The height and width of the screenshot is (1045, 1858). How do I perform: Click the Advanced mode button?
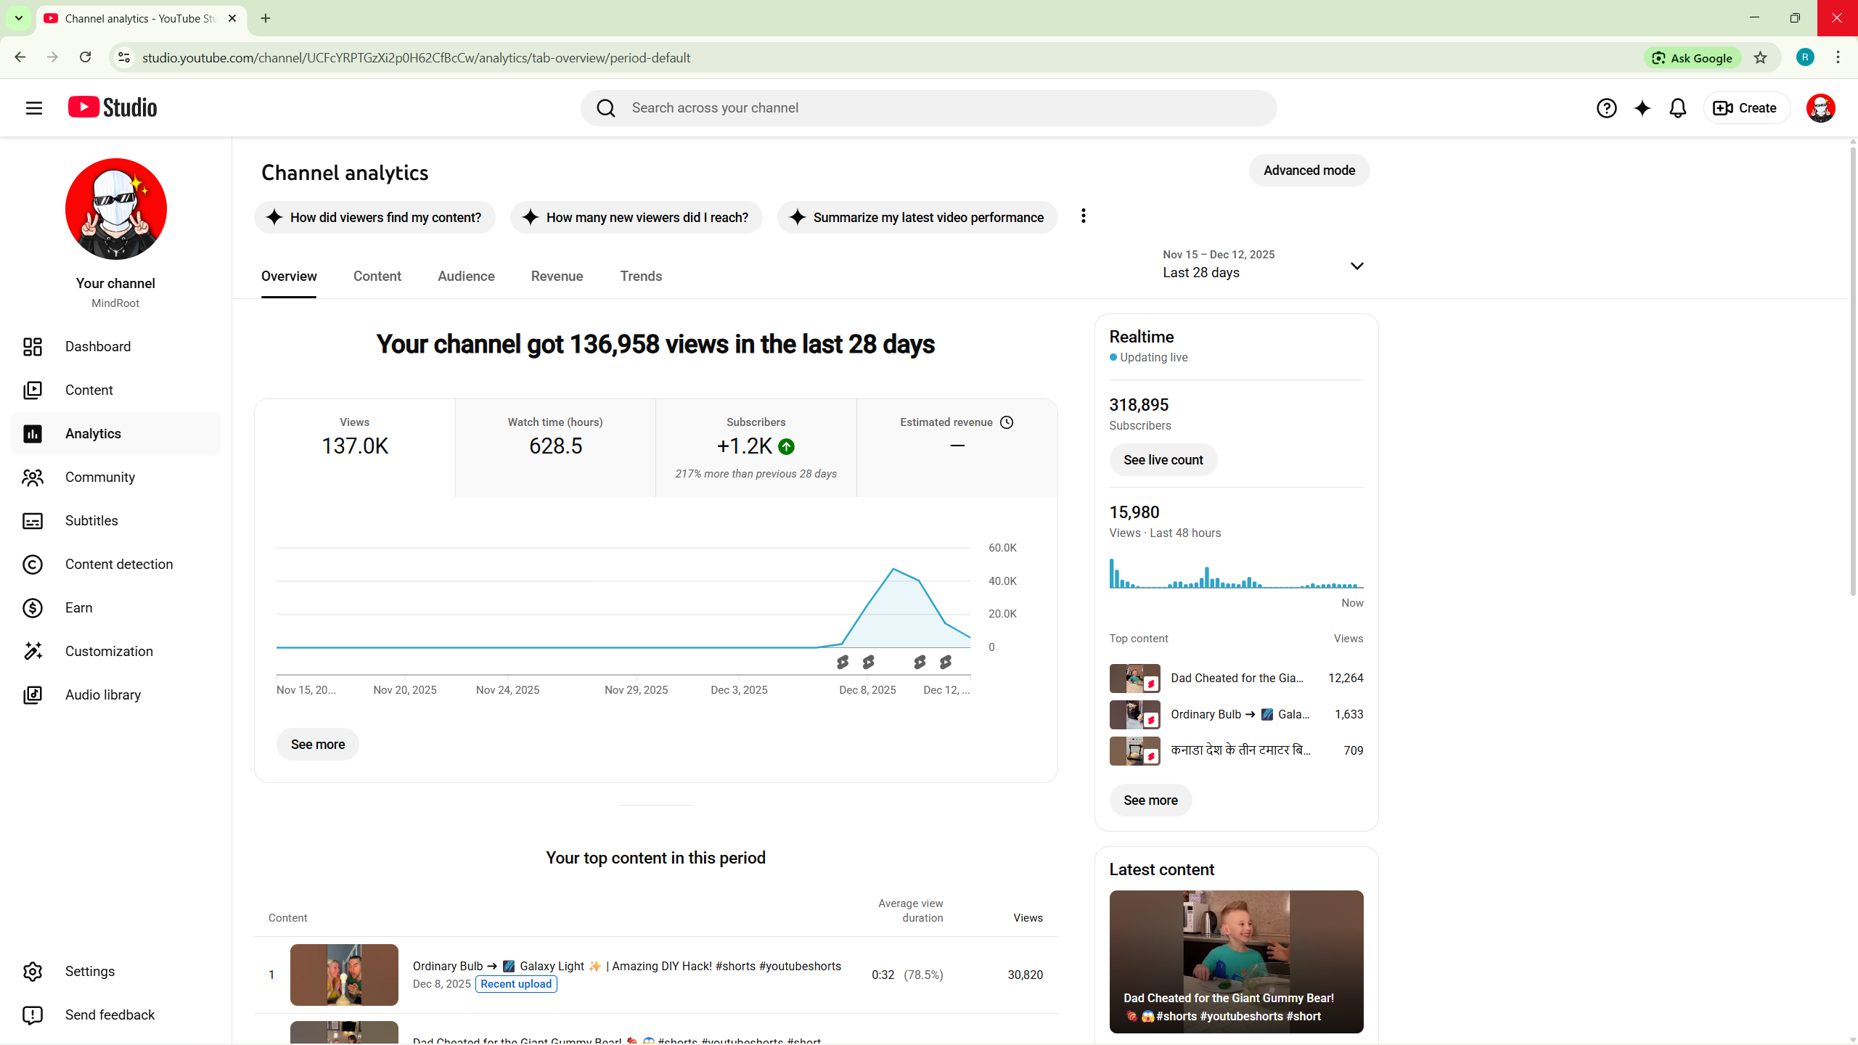[x=1309, y=171]
